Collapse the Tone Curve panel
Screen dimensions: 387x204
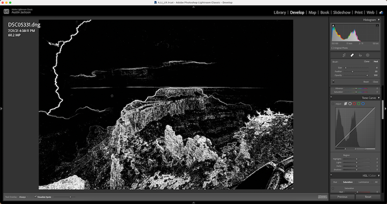(379, 98)
